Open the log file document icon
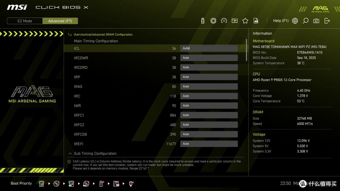340x191 pixels. coord(256,21)
